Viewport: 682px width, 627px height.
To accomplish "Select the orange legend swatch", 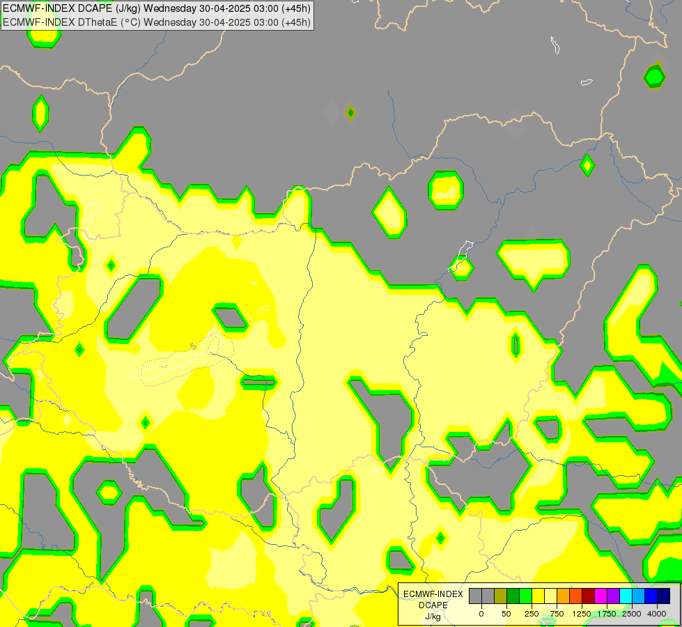I will point(564,596).
